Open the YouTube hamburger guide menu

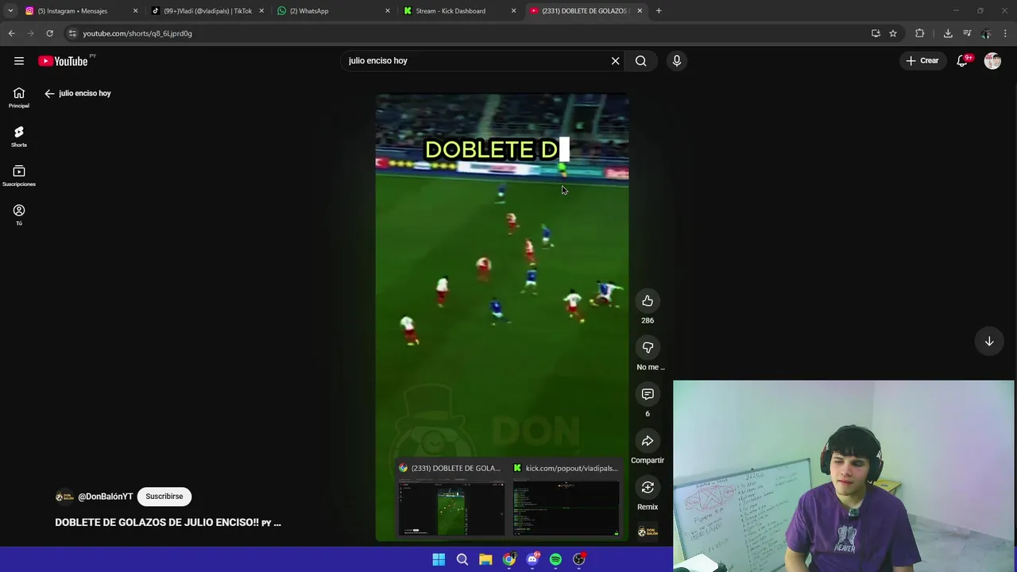point(19,60)
